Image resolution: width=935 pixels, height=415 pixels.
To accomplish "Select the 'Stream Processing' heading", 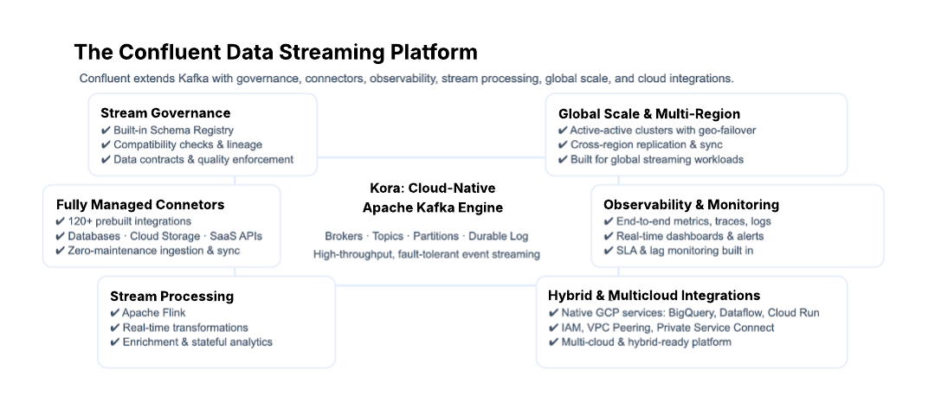I will coord(171,297).
